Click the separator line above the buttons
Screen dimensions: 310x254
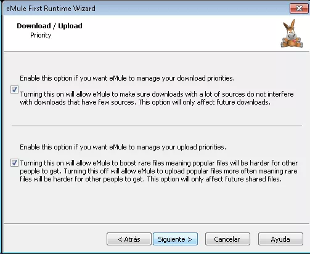tap(157, 224)
